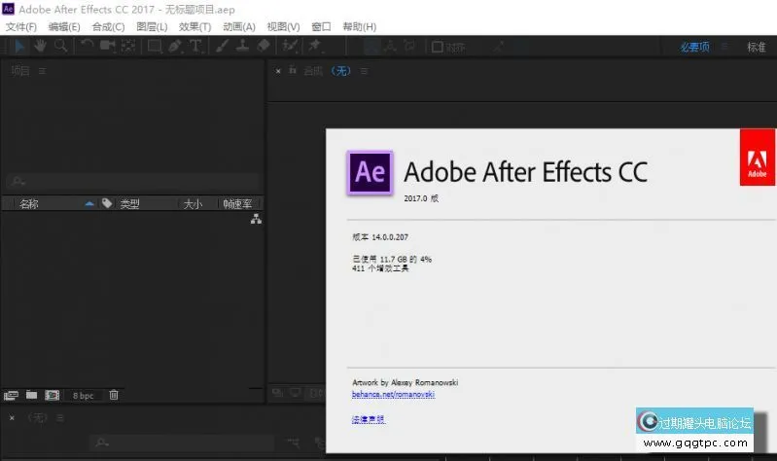Open the 项目 panel options menu
The width and height of the screenshot is (777, 461).
coord(42,71)
